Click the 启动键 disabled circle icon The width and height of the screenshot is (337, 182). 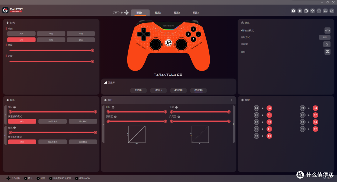coord(327,44)
